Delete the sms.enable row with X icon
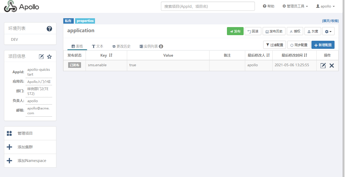 pos(332,65)
